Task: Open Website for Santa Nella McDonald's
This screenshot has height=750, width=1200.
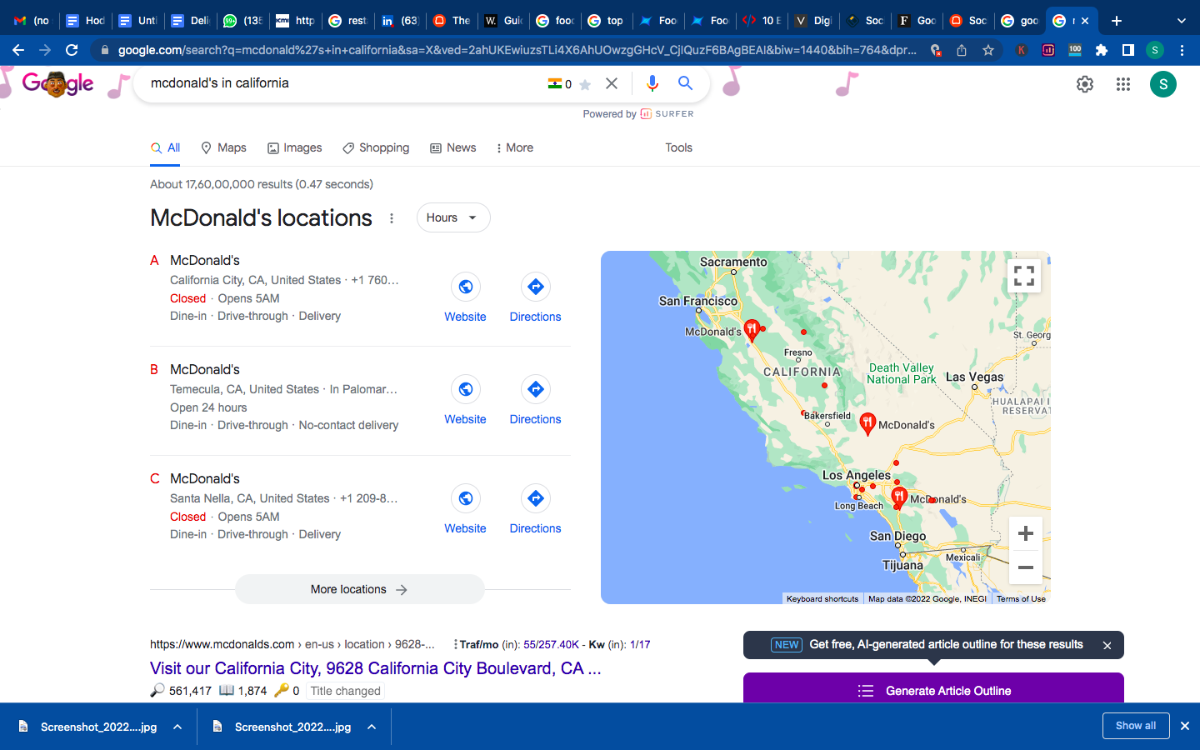Action: pyautogui.click(x=465, y=509)
